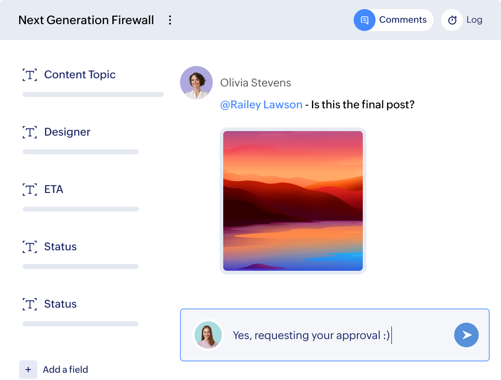Open the three-dot menu beside Next Generation Firewall
501x380 pixels.
[x=170, y=20]
